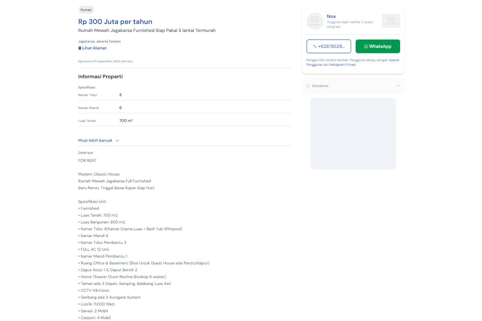Image resolution: width=482 pixels, height=321 pixels.
Task: Open the Lihat Alamat link
Action: pyautogui.click(x=94, y=48)
